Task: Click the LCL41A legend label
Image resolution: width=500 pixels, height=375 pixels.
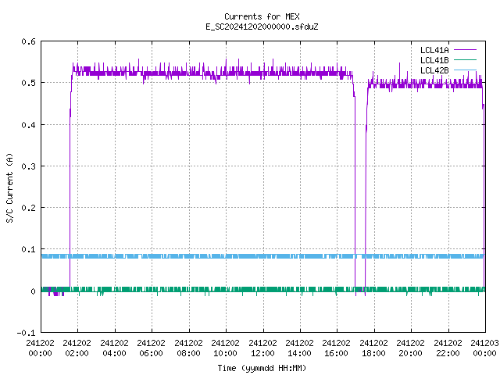Action: (434, 50)
